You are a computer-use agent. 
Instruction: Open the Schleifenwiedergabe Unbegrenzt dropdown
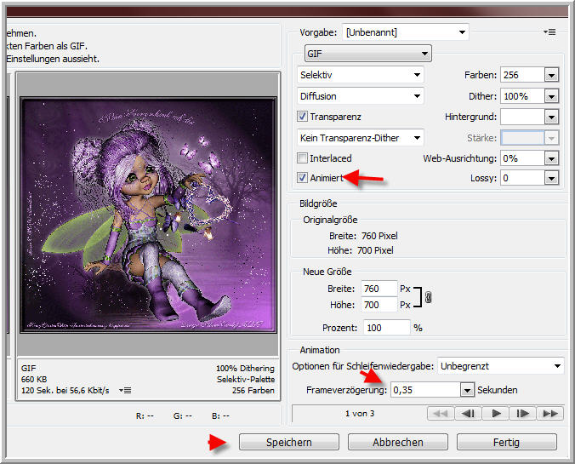pyautogui.click(x=500, y=365)
